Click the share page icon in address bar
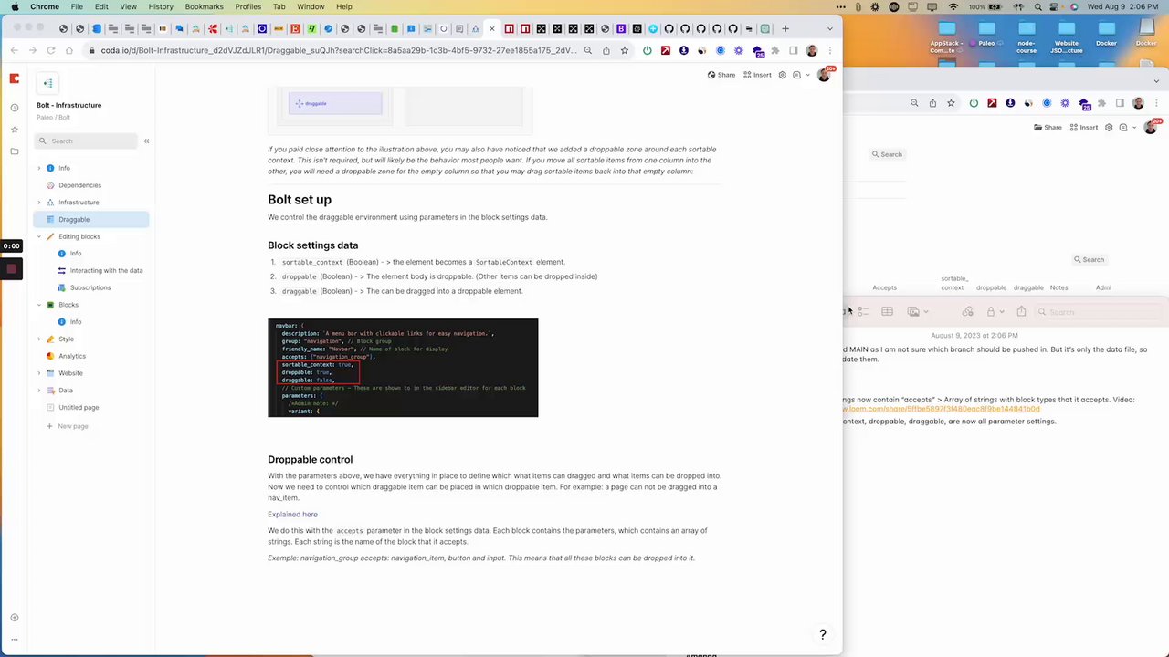Viewport: 1169px width, 657px height. 606,50
